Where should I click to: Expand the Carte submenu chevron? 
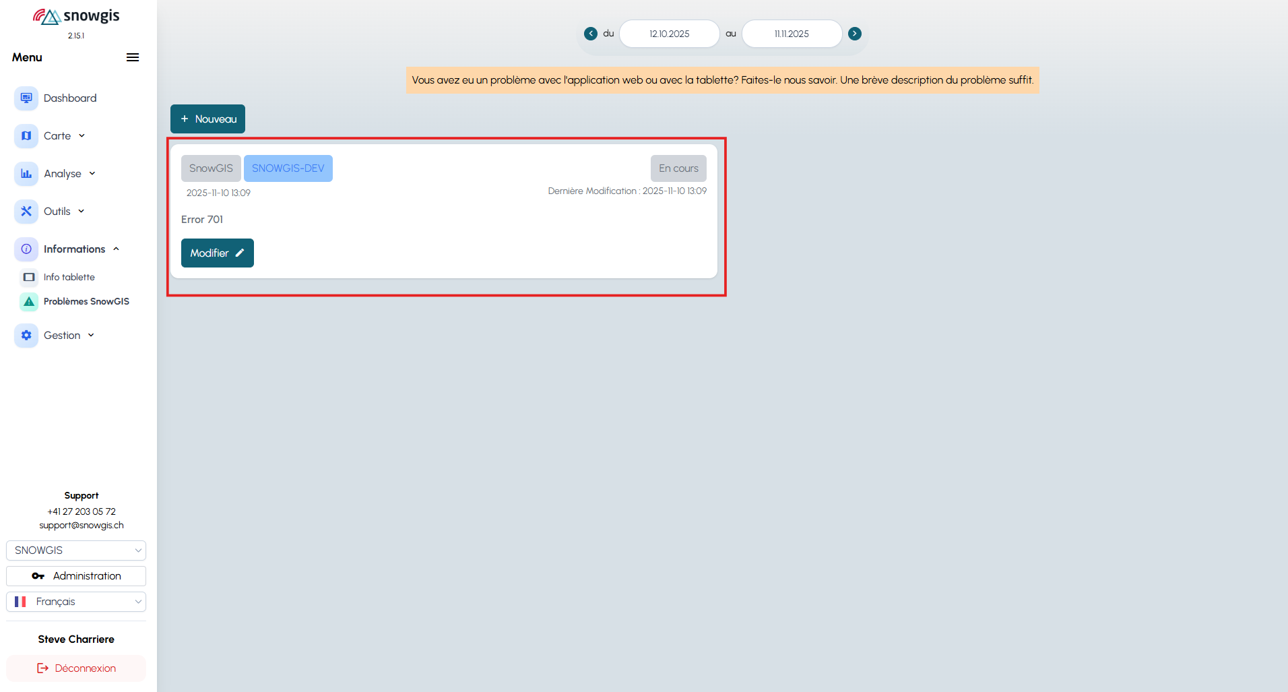(82, 136)
